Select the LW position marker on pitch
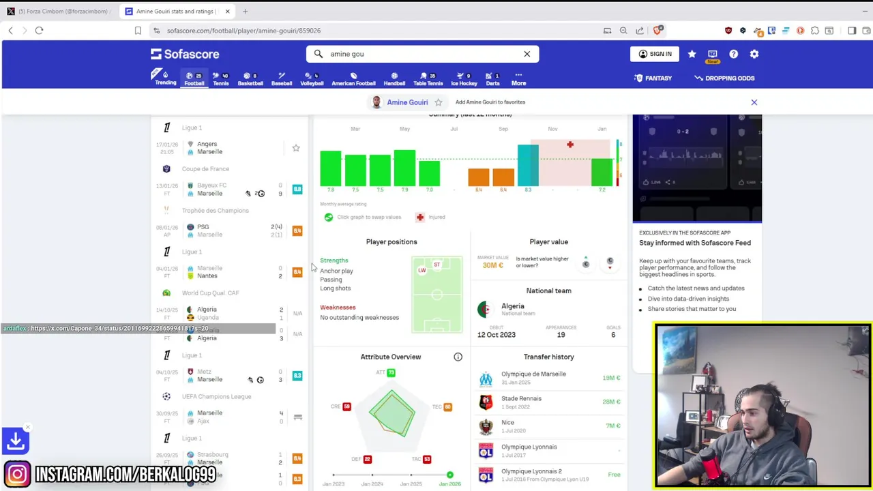The image size is (873, 491). pyautogui.click(x=421, y=271)
